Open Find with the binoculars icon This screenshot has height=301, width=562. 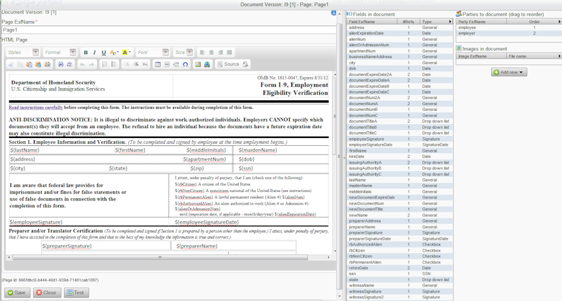61,65
